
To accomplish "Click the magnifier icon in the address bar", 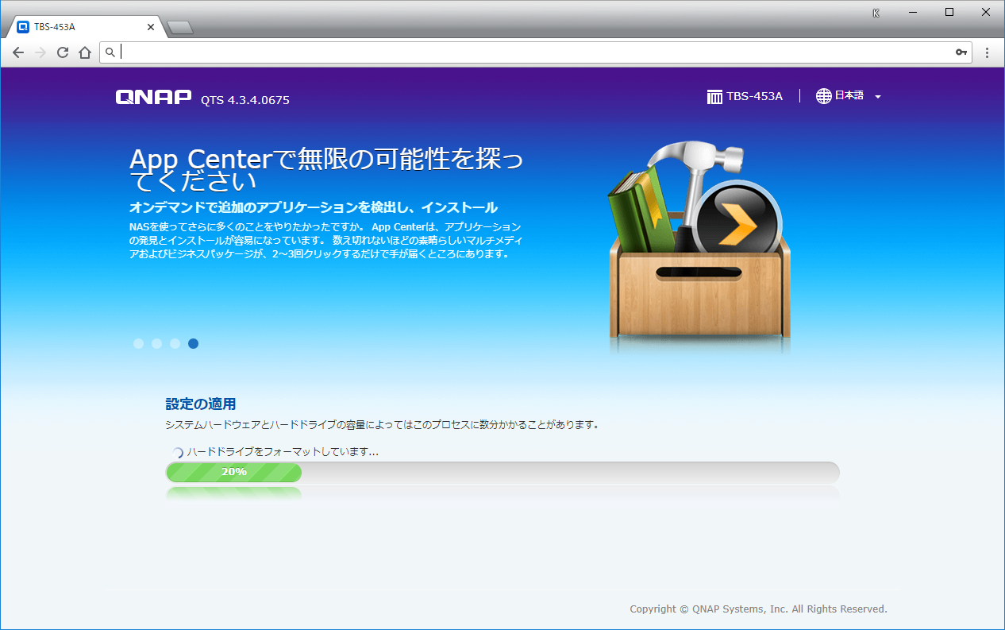I will (110, 52).
